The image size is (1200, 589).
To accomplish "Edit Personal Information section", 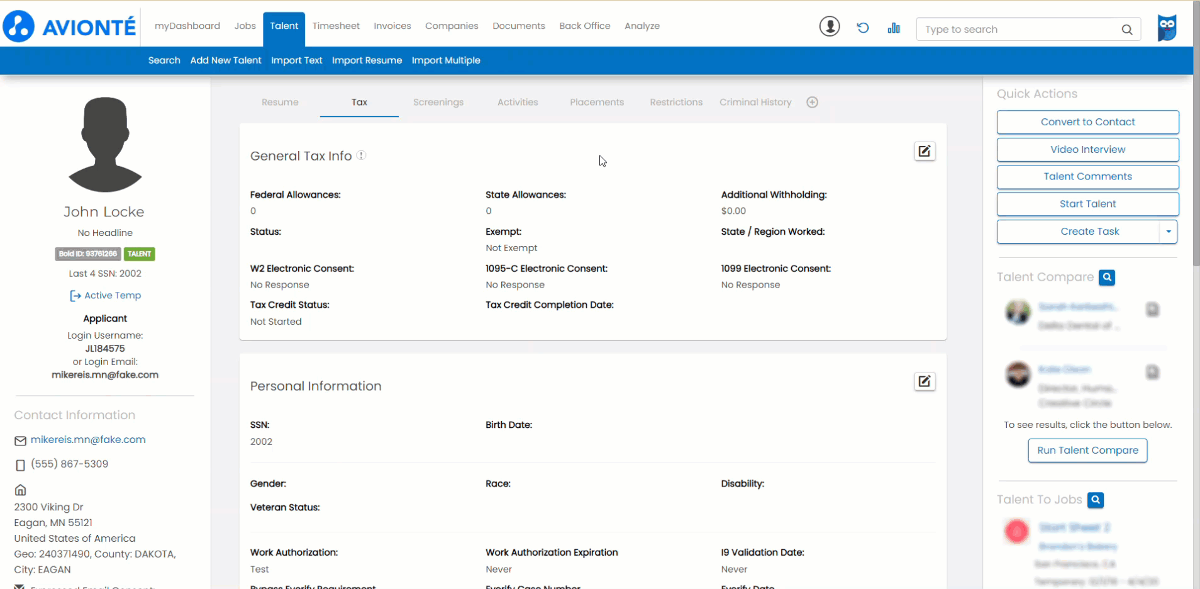I will (x=924, y=381).
